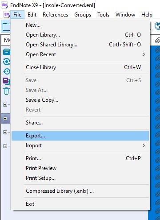Expand the first plus group in sidebar
The height and width of the screenshot is (220, 160).
click(x=5, y=104)
